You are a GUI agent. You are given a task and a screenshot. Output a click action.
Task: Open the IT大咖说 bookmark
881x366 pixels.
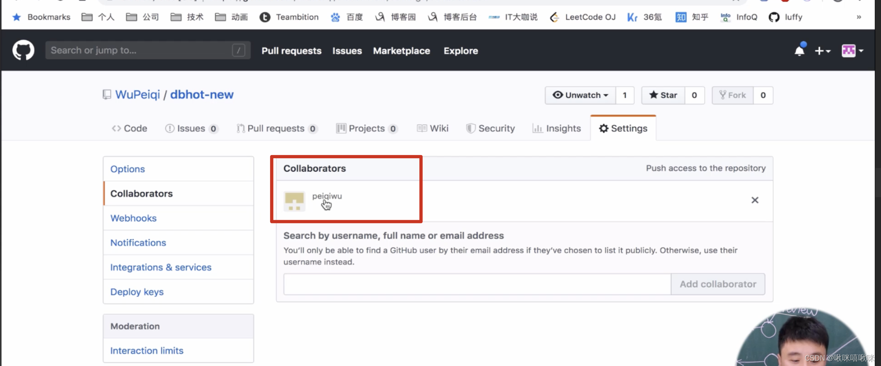[513, 17]
